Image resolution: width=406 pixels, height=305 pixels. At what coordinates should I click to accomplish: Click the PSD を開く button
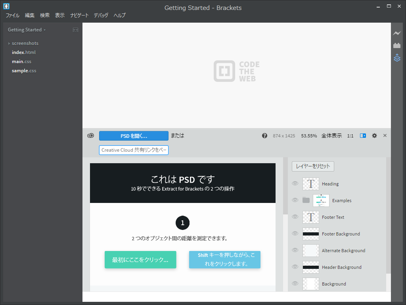coord(134,135)
